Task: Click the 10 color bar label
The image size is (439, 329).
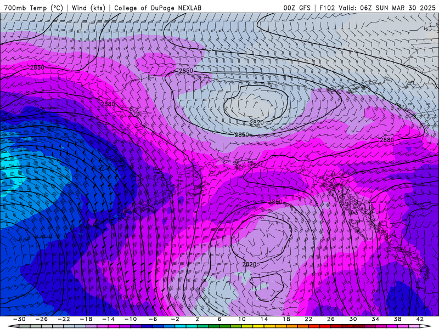Action: [x=242, y=319]
